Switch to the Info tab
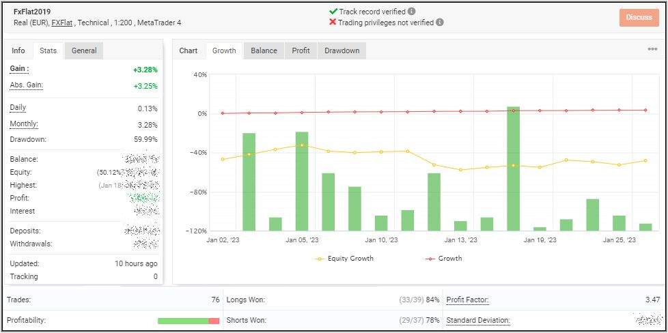 tap(18, 50)
